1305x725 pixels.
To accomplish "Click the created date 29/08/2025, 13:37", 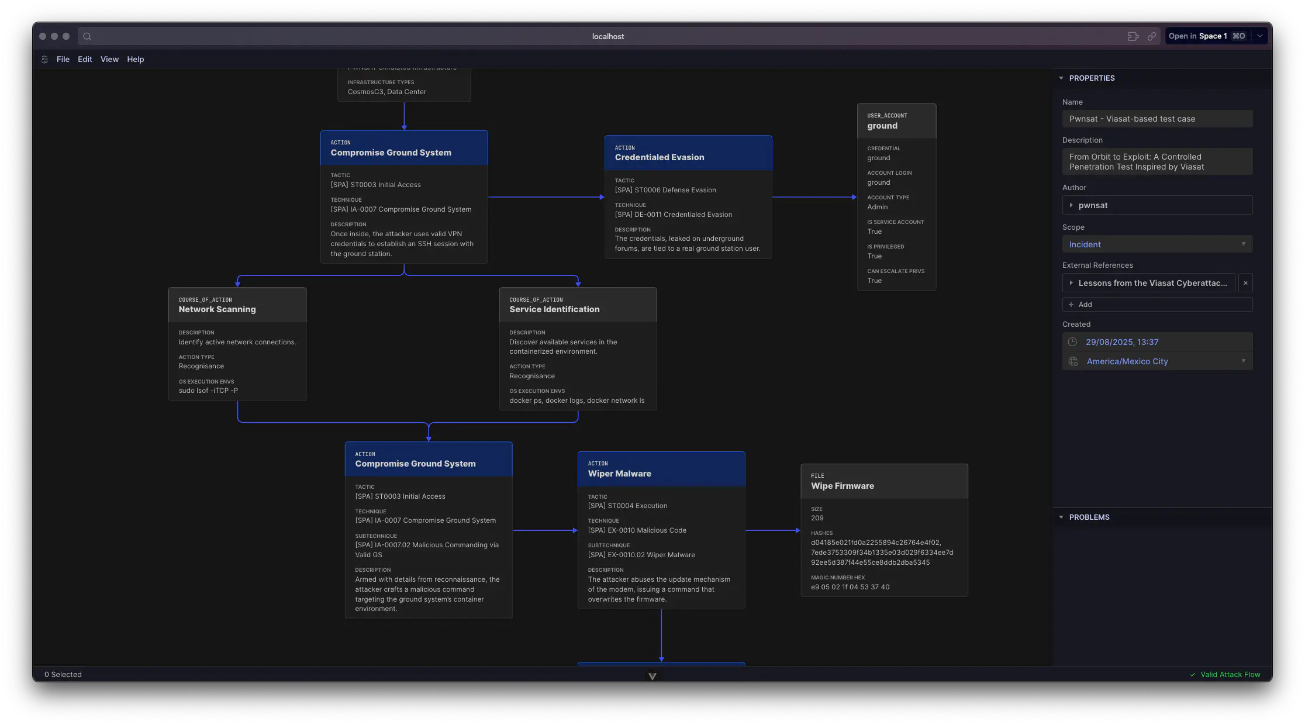I will pyautogui.click(x=1122, y=342).
